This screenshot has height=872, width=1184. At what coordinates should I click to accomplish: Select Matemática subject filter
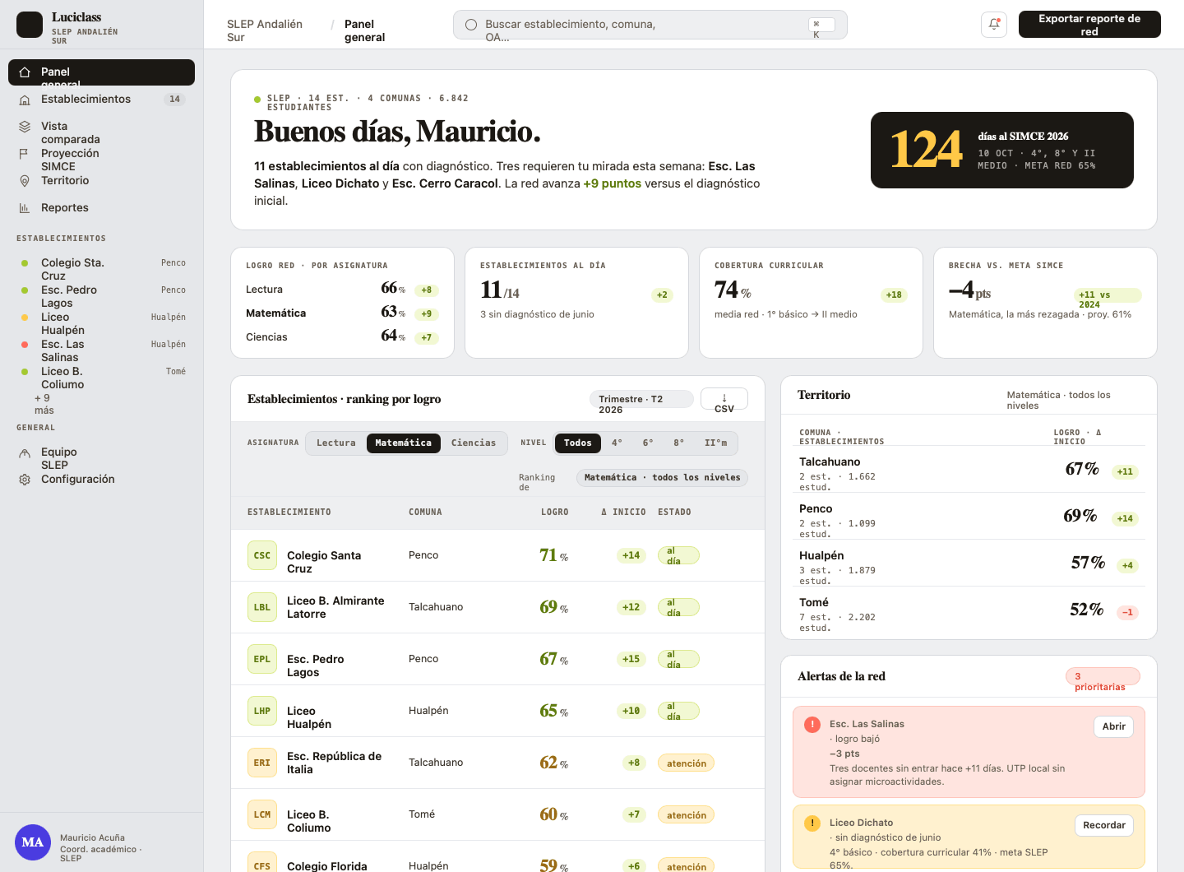pyautogui.click(x=404, y=443)
